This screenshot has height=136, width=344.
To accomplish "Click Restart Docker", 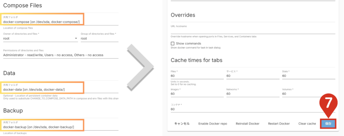I will 278,124.
